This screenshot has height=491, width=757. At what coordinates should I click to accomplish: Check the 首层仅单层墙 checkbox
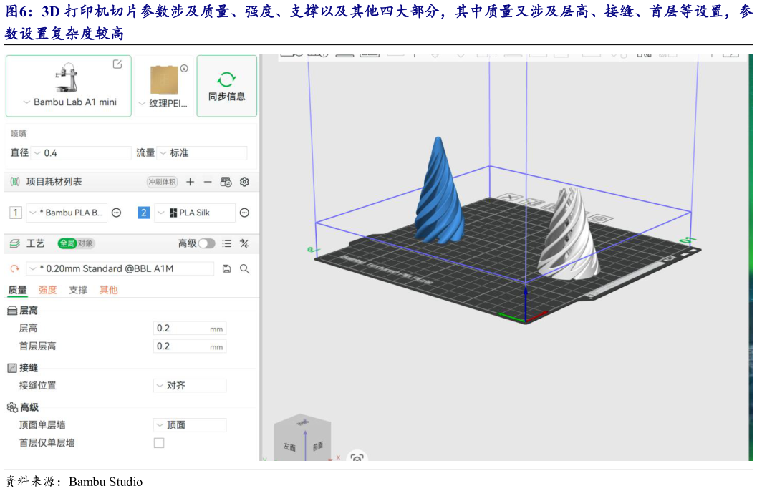158,443
